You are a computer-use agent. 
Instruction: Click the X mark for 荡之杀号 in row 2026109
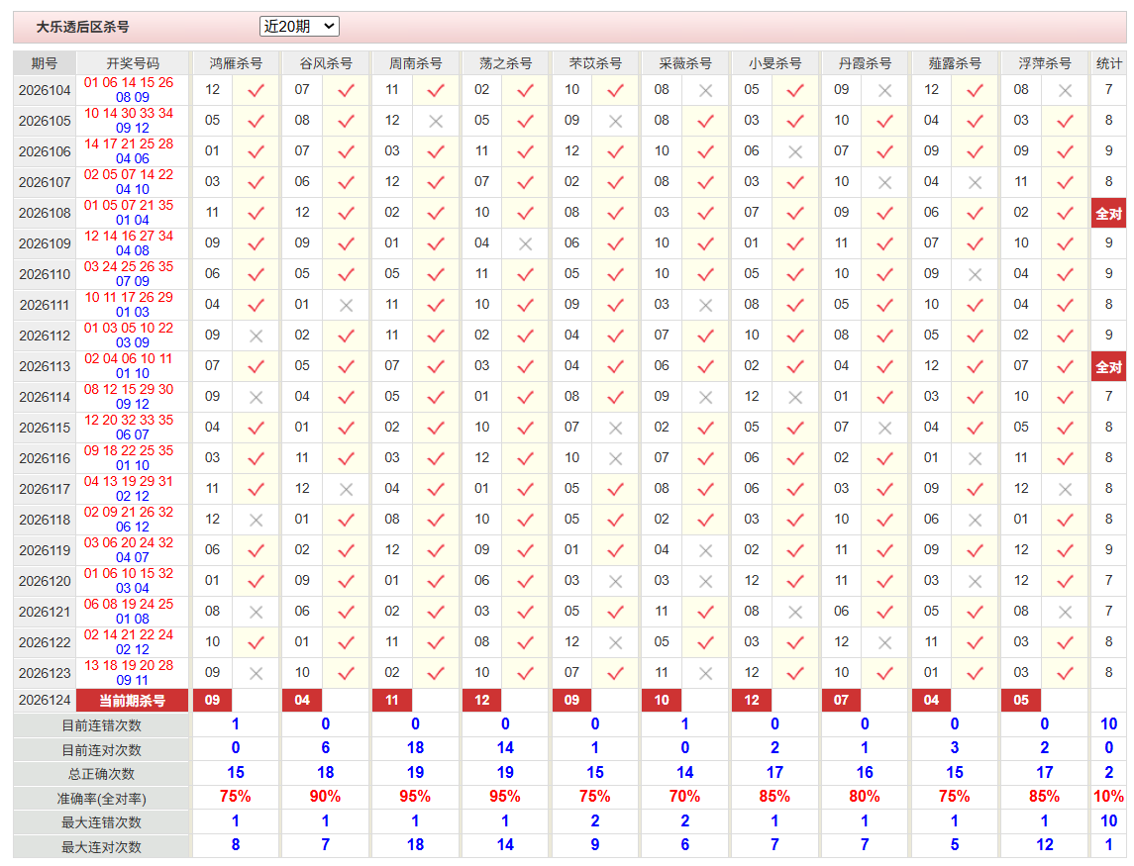point(526,244)
